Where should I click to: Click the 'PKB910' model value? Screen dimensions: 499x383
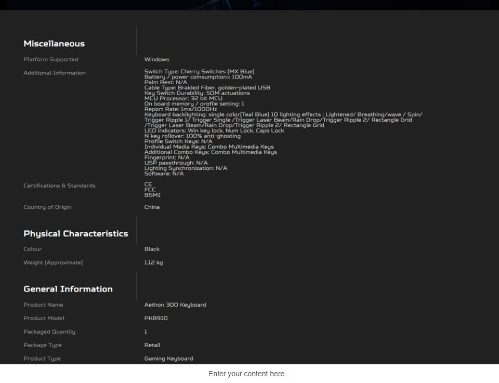(156, 318)
